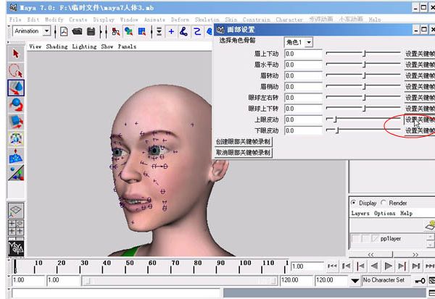435x299 pixels.
Task: Click the New Scene icon
Action: pos(64,31)
